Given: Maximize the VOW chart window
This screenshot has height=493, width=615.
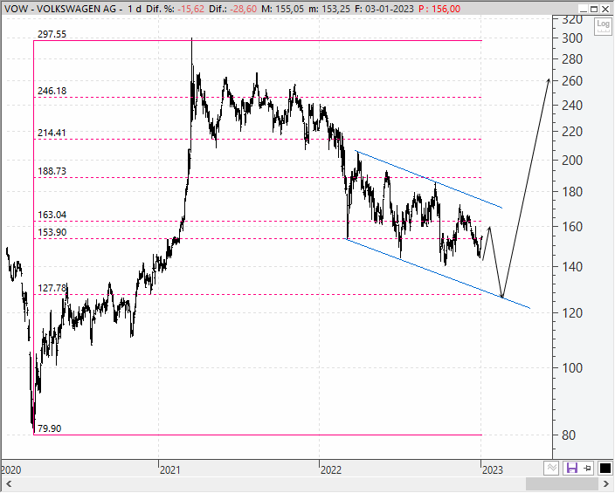Looking at the screenshot, I should [x=594, y=9].
